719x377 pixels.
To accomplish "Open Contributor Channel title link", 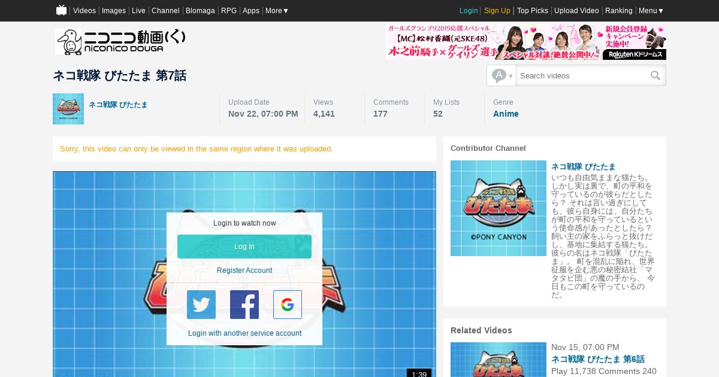I will pos(583,166).
